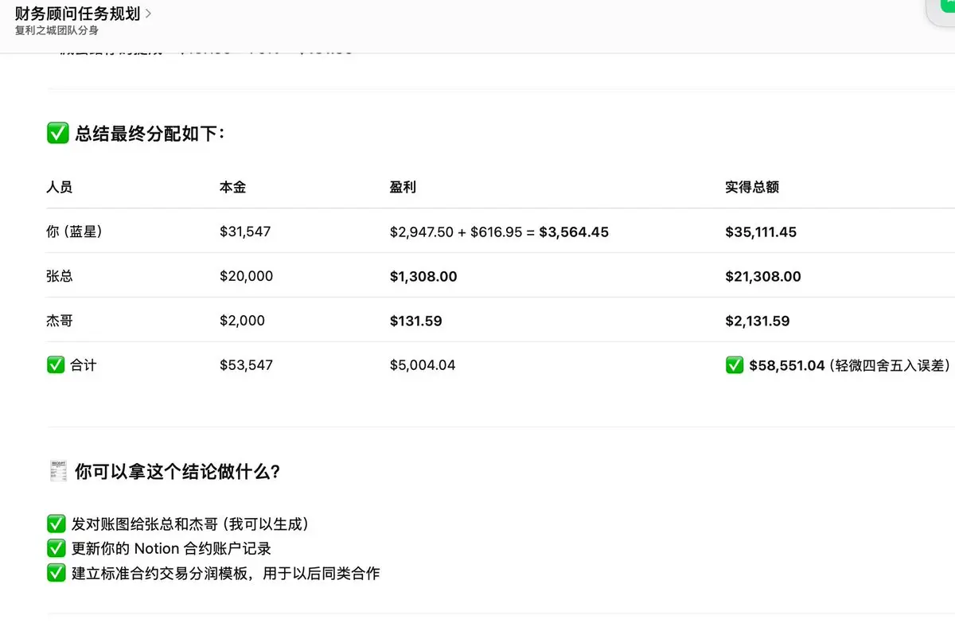Click the receipt icon beside 你可以拿这个结论做什么
The image size is (955, 623).
[57, 472]
